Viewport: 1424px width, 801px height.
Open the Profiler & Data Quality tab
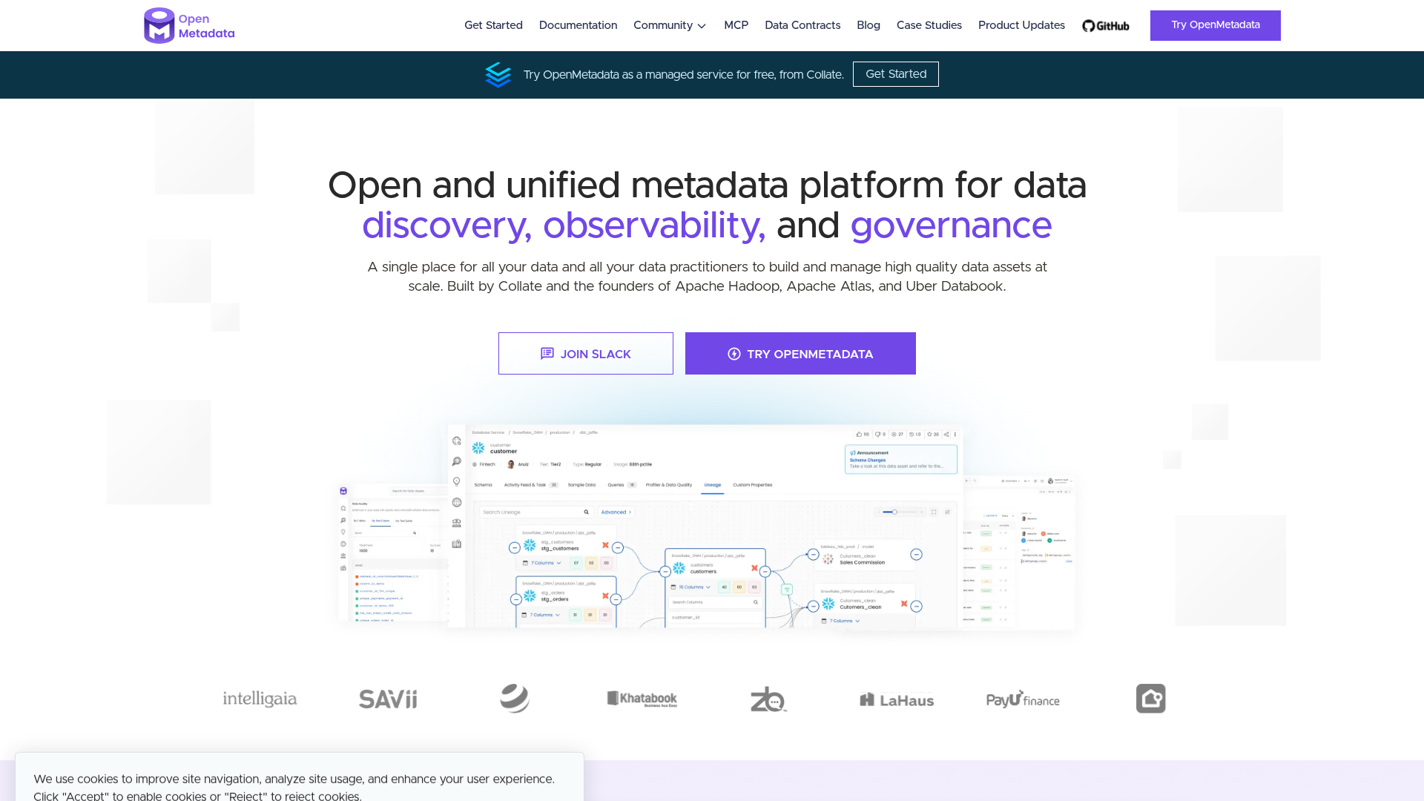pos(669,485)
